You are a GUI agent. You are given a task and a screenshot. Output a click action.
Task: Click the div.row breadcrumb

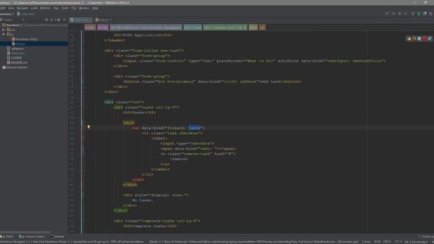[x=193, y=27]
